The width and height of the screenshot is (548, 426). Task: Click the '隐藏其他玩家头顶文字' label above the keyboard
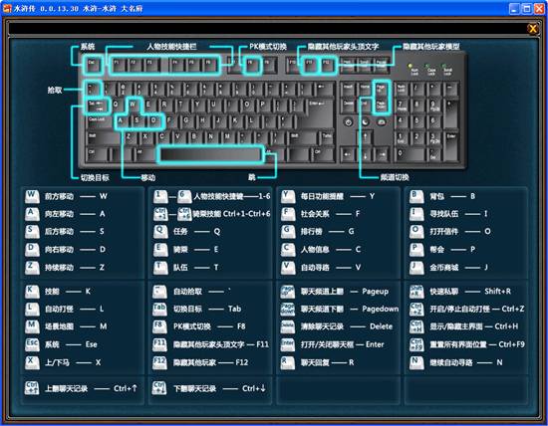(343, 47)
